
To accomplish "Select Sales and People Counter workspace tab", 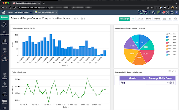I will pos(46,12).
